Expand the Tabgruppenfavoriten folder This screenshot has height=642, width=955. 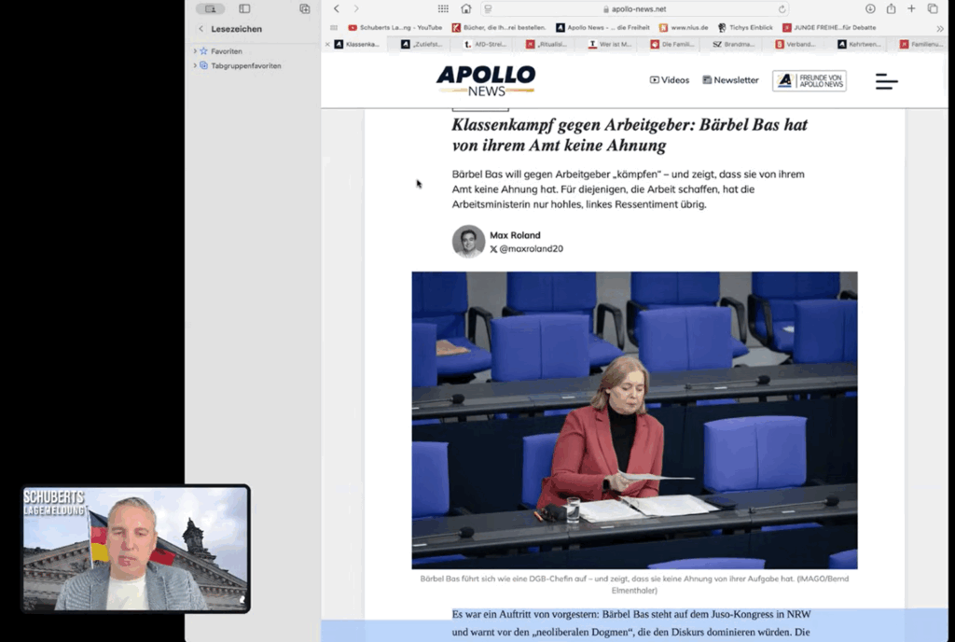tap(195, 65)
